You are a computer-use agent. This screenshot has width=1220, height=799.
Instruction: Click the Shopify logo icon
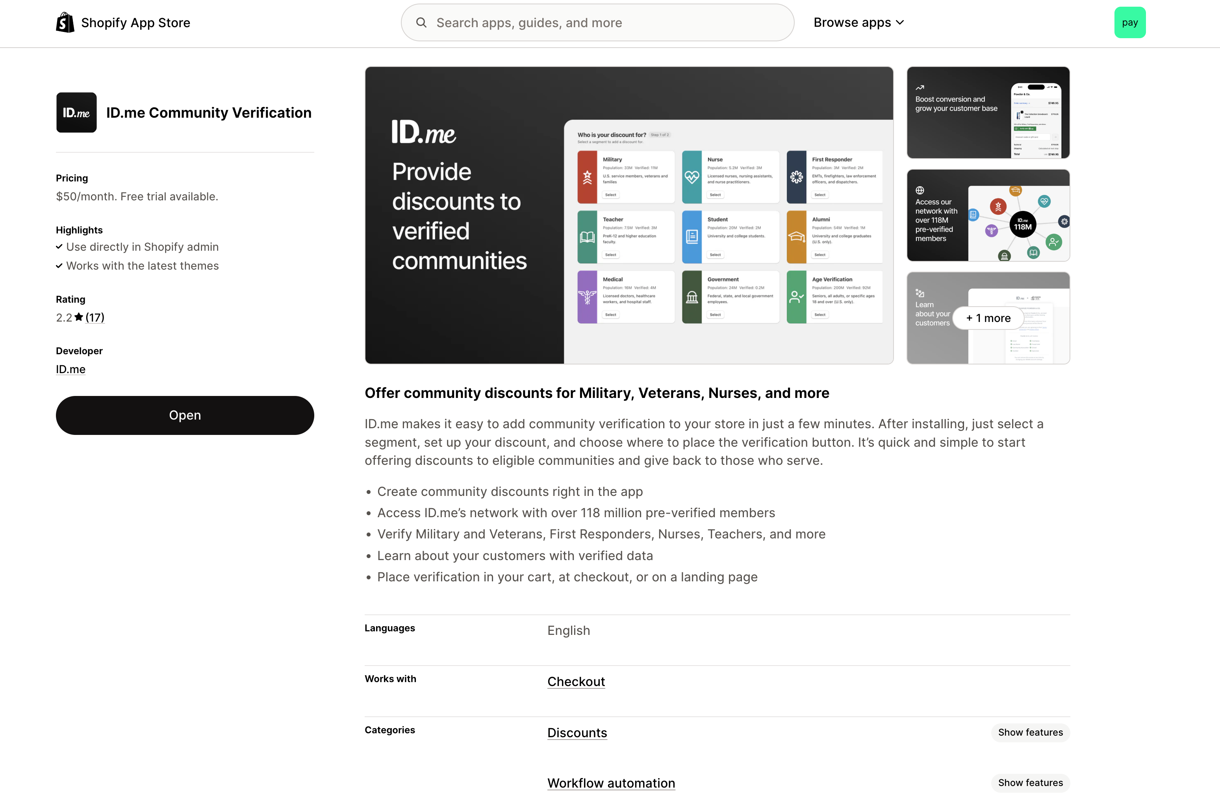65,22
